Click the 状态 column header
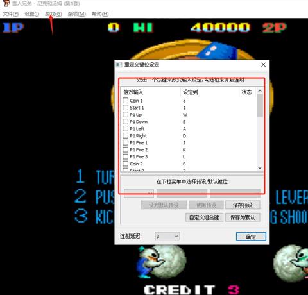308x295 pixels. tap(247, 92)
